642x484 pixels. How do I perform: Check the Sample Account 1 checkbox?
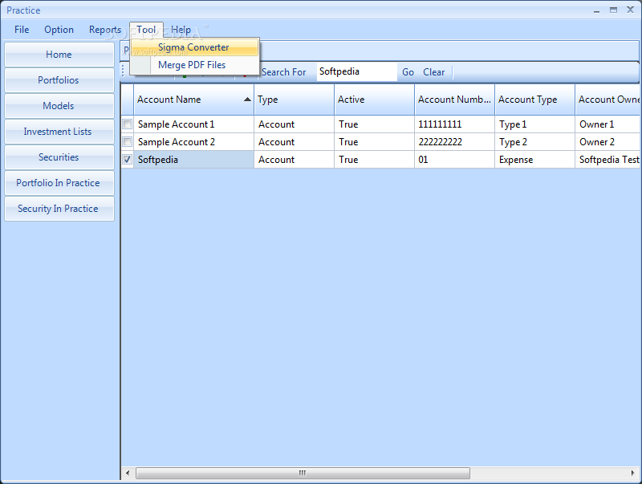pyautogui.click(x=128, y=124)
